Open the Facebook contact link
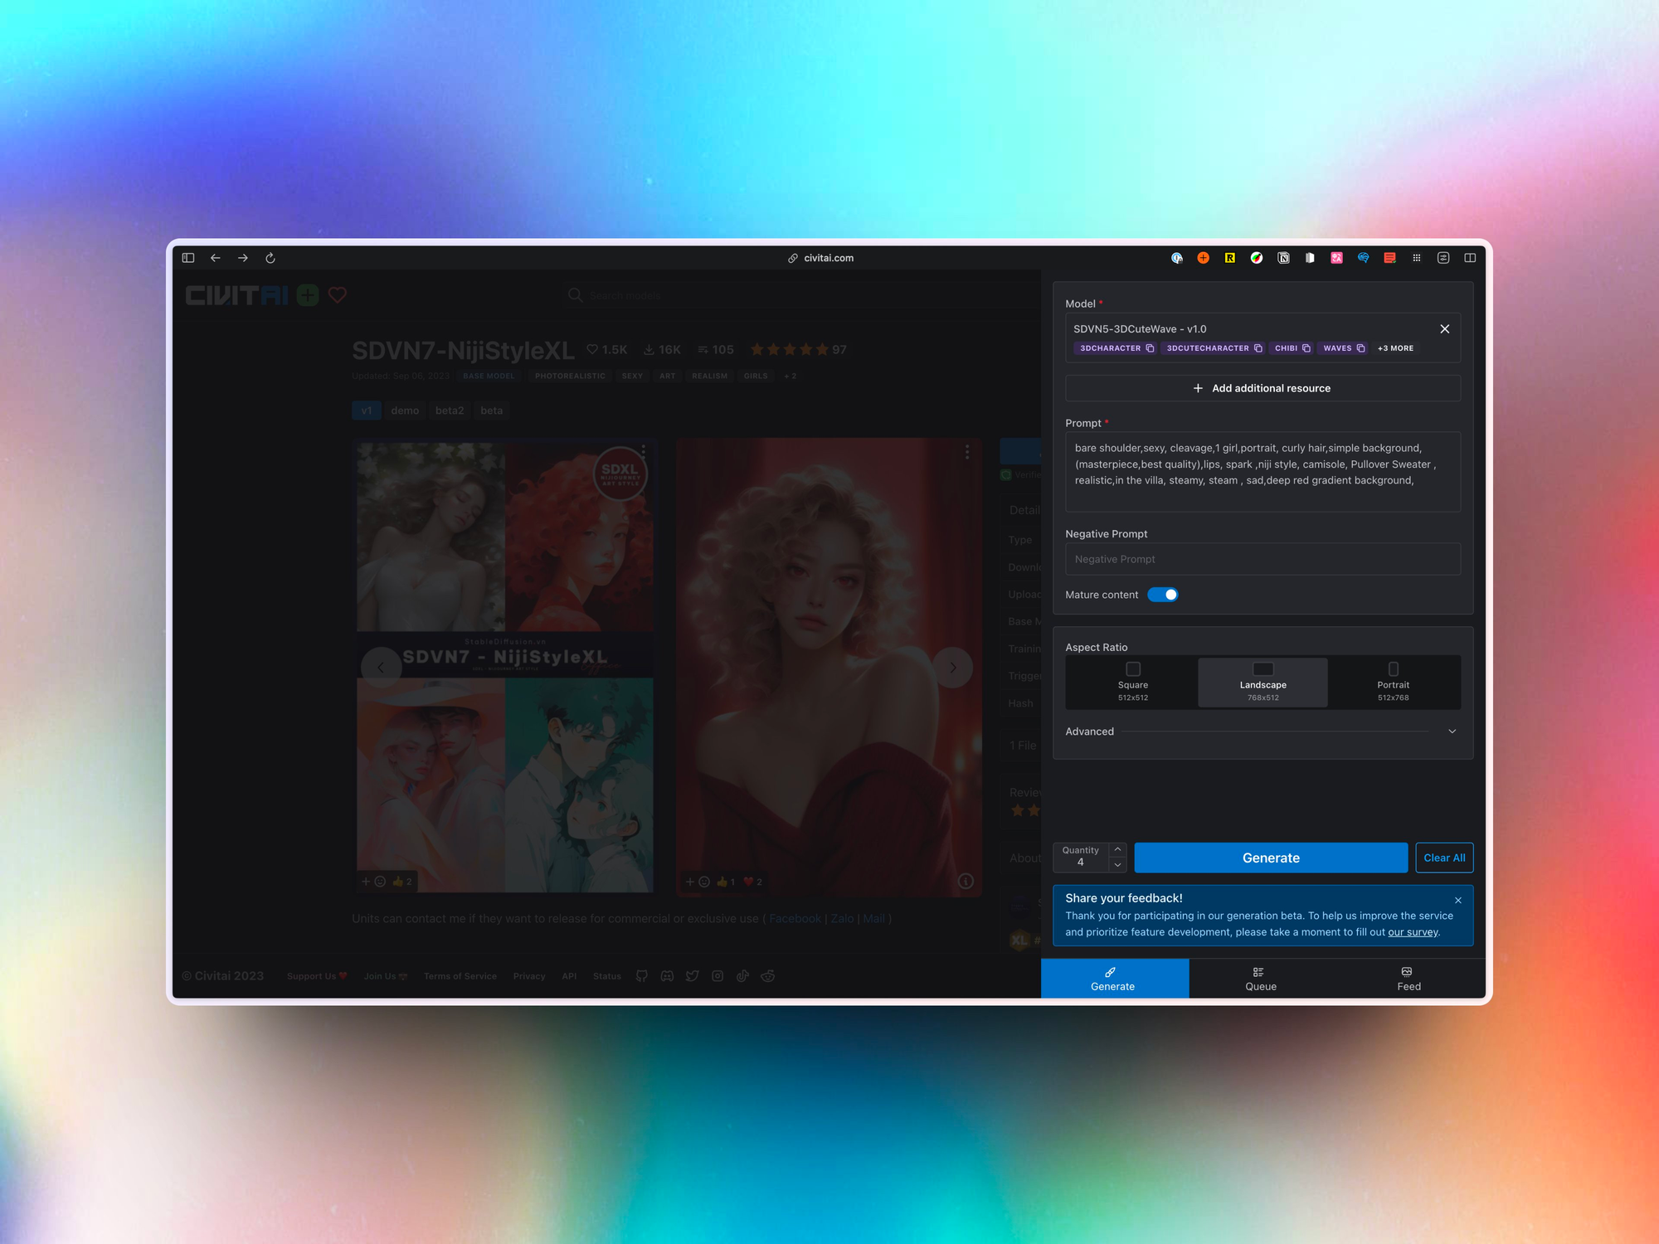 pyautogui.click(x=795, y=919)
